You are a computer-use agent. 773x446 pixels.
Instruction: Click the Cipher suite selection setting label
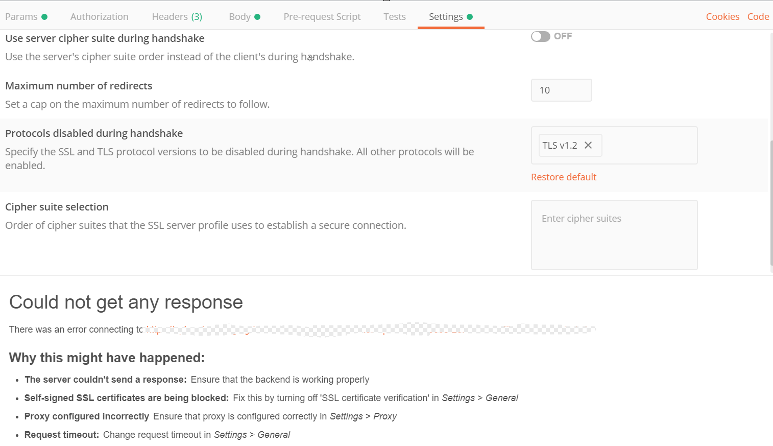coord(57,207)
